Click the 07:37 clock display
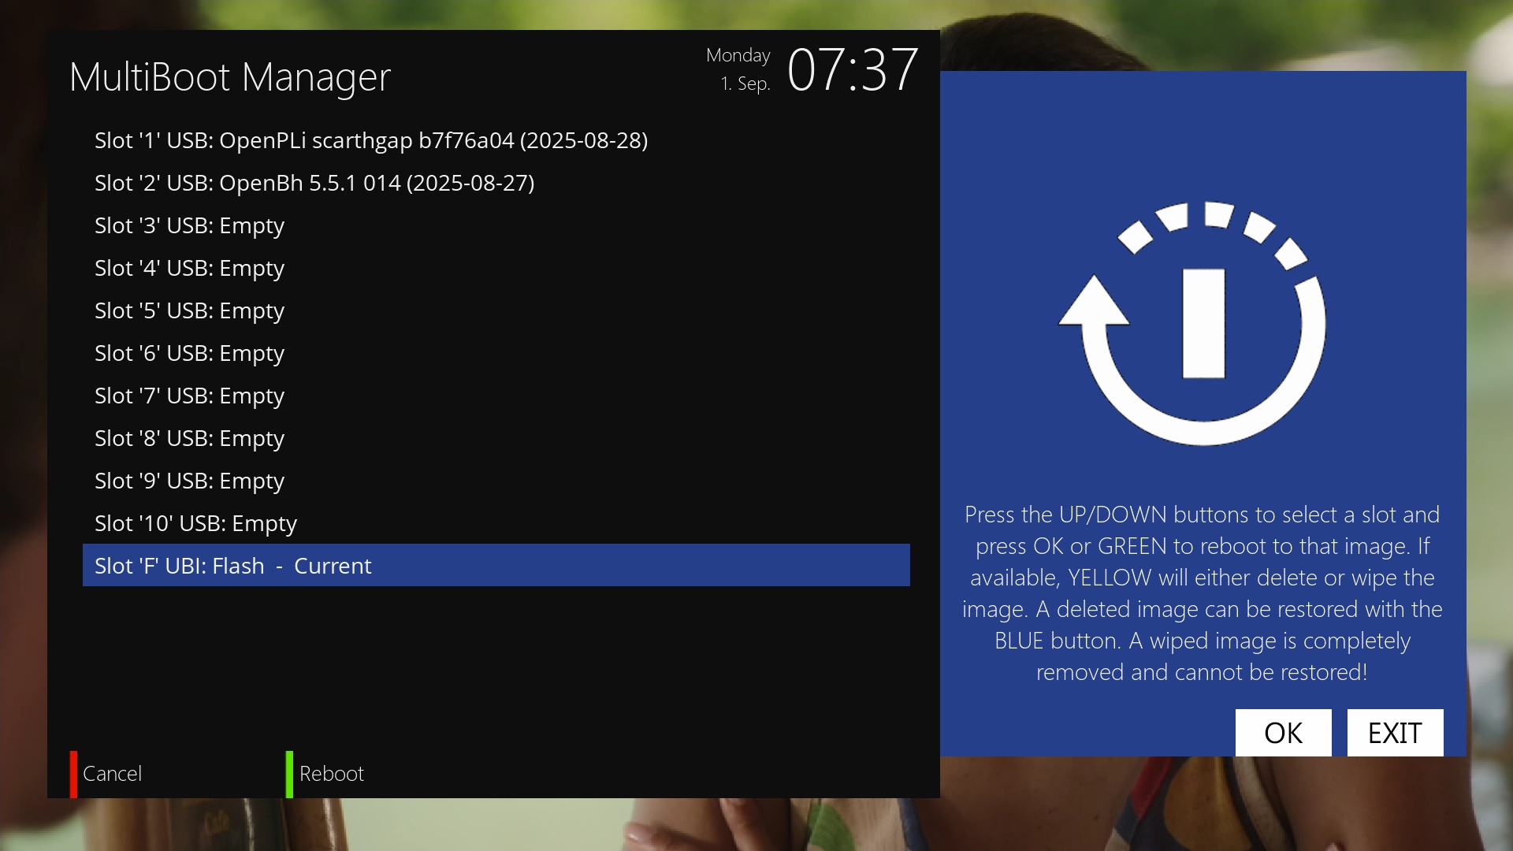 click(x=853, y=70)
